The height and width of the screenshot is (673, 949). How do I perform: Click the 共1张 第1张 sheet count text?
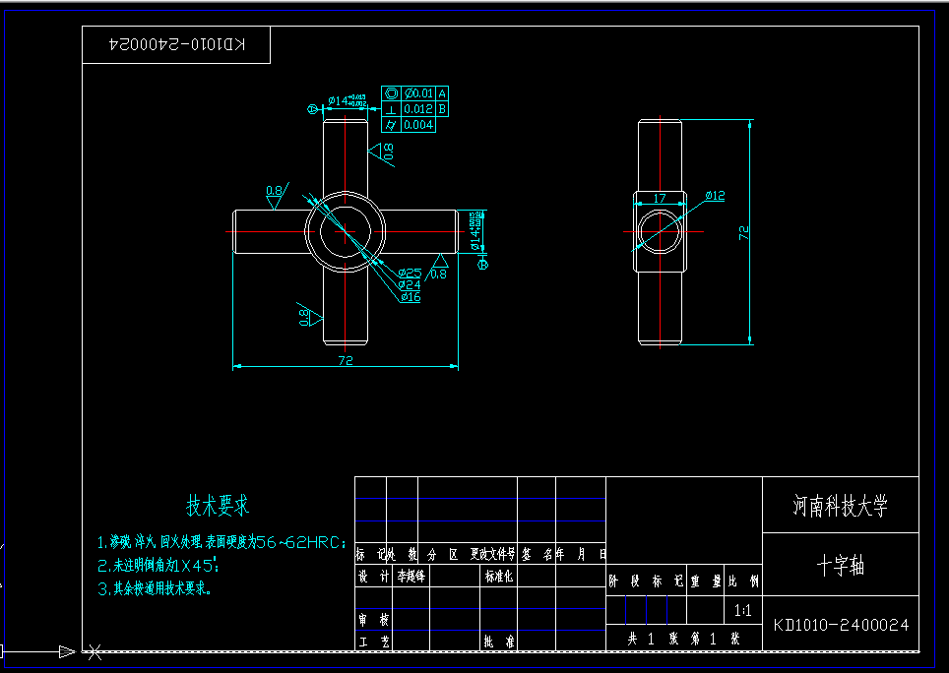click(x=684, y=640)
